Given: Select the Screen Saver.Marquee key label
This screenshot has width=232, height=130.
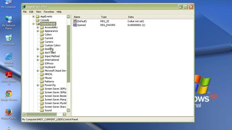Looking at the screenshot, I should [x=55, y=100].
